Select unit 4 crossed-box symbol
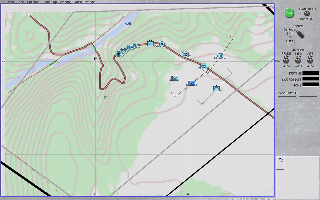 [x=175, y=78]
